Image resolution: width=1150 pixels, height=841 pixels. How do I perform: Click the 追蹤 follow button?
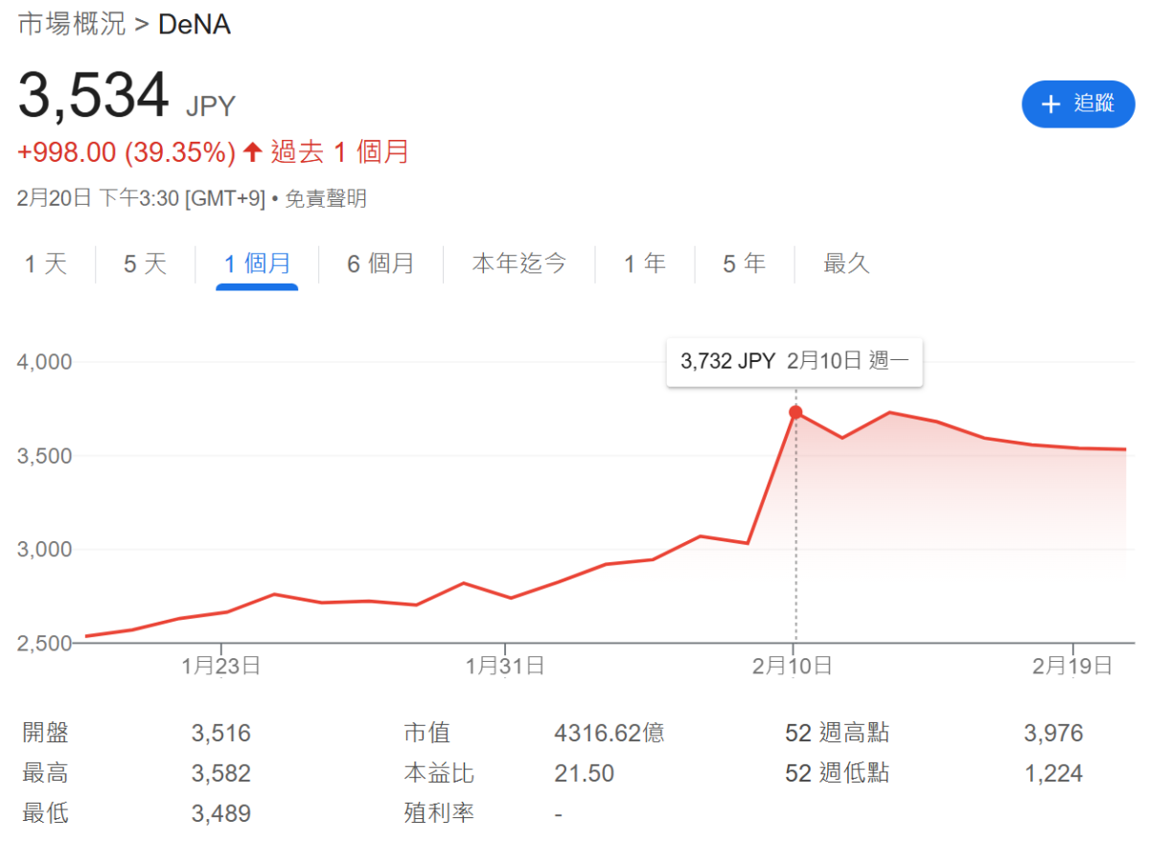tap(1077, 103)
